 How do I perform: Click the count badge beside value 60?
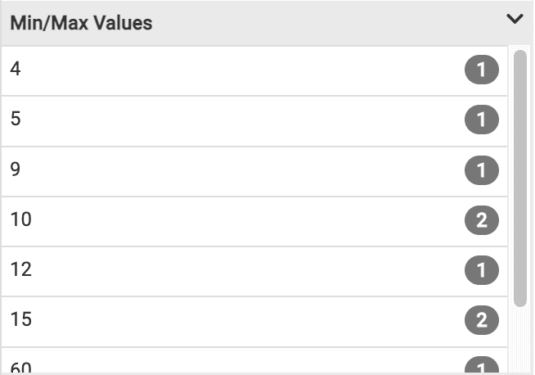[x=481, y=367]
